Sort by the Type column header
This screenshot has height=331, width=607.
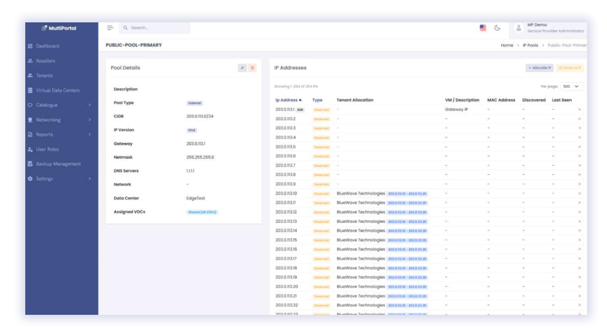(317, 100)
